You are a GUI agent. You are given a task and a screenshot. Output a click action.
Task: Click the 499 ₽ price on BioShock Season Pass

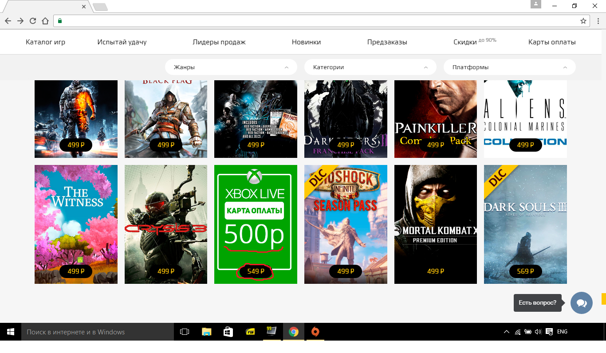pyautogui.click(x=346, y=271)
